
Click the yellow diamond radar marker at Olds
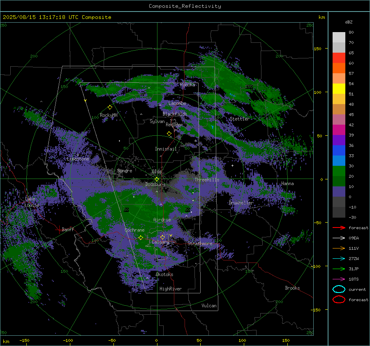(157, 179)
